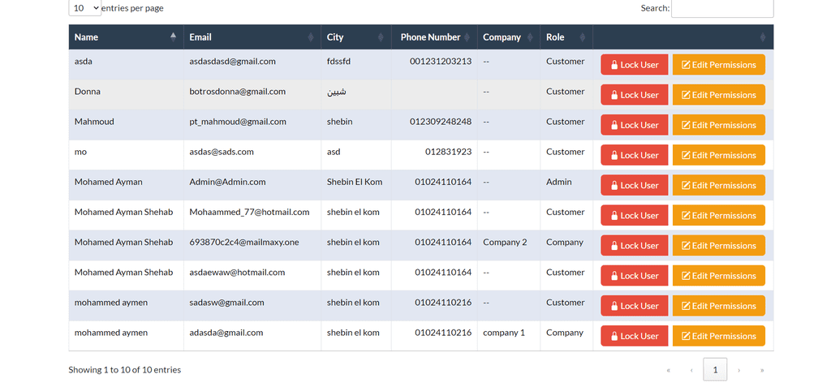
Task: Click the lock icon in asda's row
Action: click(x=614, y=65)
